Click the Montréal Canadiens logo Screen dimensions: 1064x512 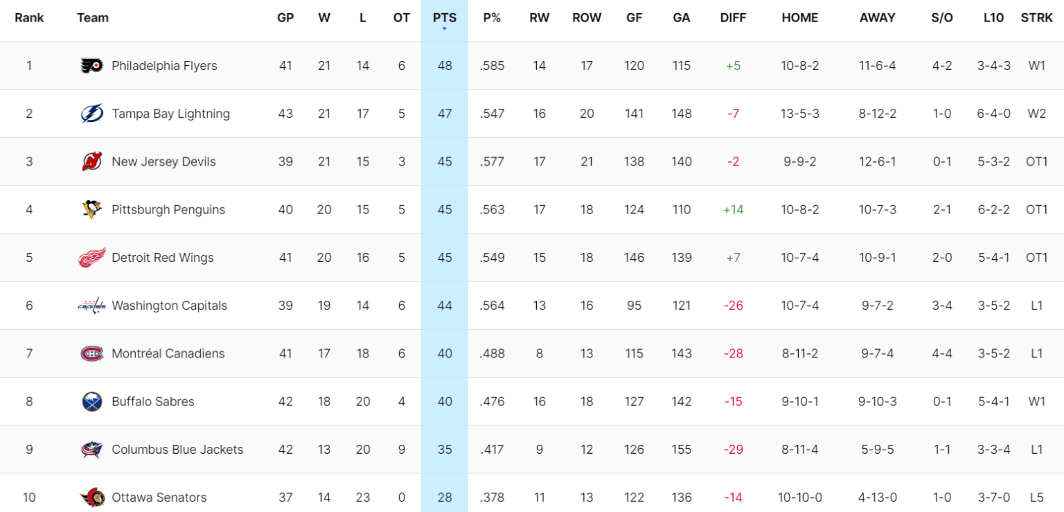click(91, 353)
